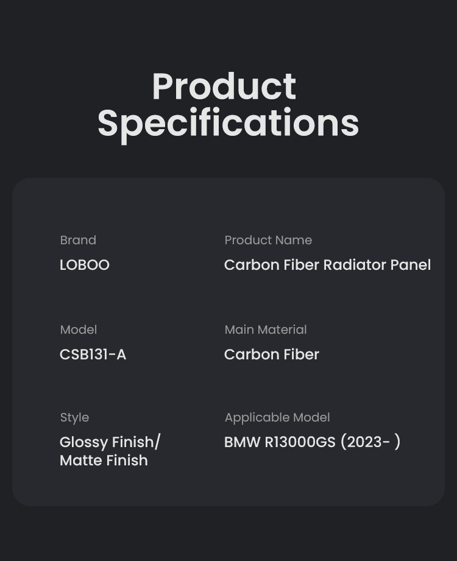Click the CSB131-A model number
Viewport: 457px width, 561px height.
pos(93,355)
